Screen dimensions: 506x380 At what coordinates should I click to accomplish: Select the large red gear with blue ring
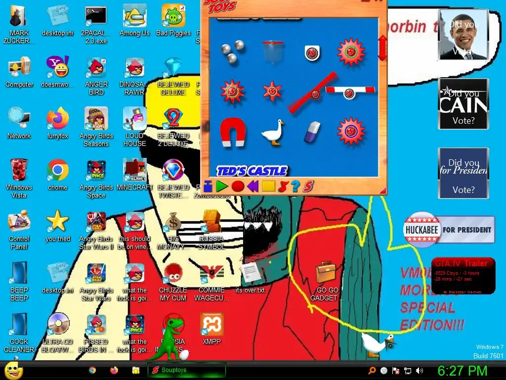351,131
